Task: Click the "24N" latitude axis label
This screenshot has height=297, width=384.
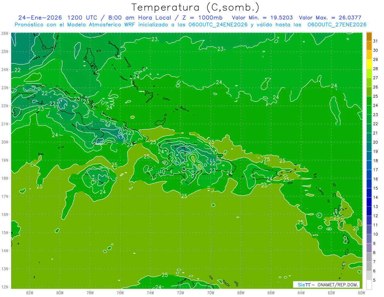Action: click(5, 70)
